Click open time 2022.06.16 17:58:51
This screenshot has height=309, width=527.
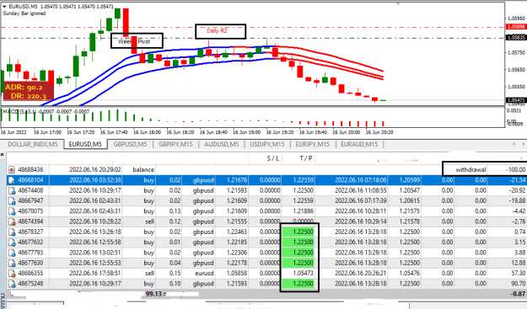(95, 274)
